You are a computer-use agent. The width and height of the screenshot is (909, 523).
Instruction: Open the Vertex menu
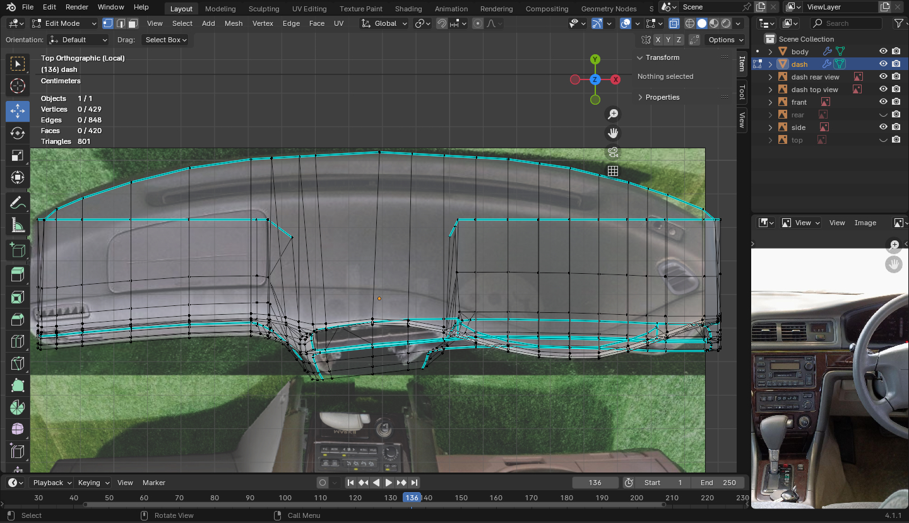[263, 23]
